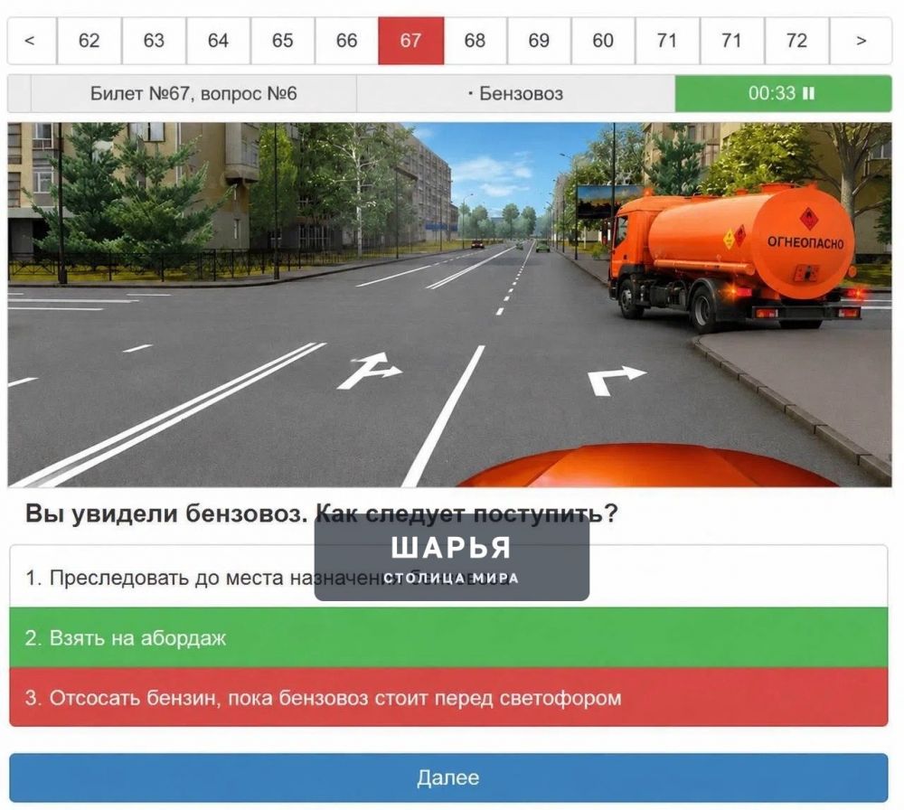Open question 66 in pagination

346,41
